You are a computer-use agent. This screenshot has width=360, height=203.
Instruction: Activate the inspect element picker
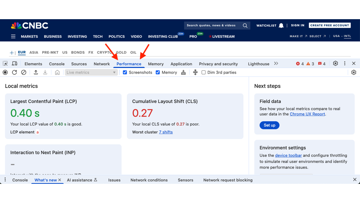(x=5, y=64)
